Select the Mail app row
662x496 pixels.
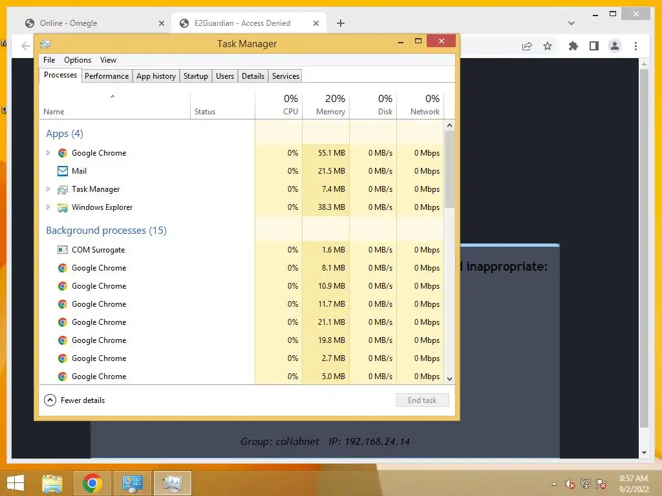pyautogui.click(x=242, y=170)
